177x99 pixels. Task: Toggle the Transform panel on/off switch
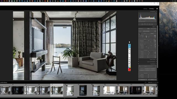(x=139, y=64)
